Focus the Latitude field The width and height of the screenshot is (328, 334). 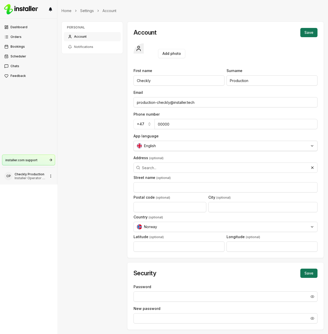tap(179, 247)
